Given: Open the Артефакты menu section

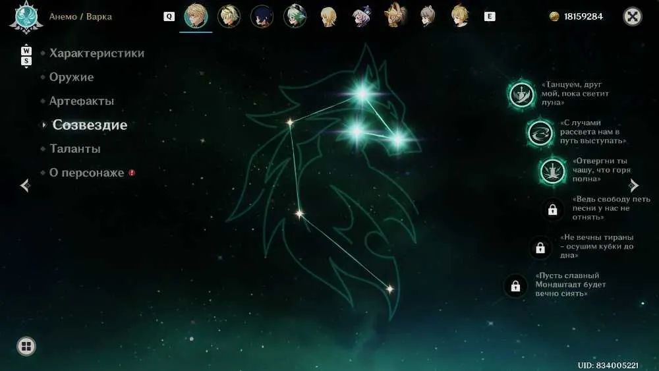Looking at the screenshot, I should [82, 101].
